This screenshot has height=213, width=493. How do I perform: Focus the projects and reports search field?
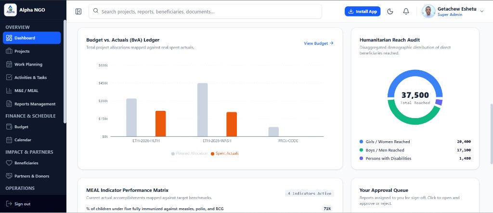tap(205, 12)
